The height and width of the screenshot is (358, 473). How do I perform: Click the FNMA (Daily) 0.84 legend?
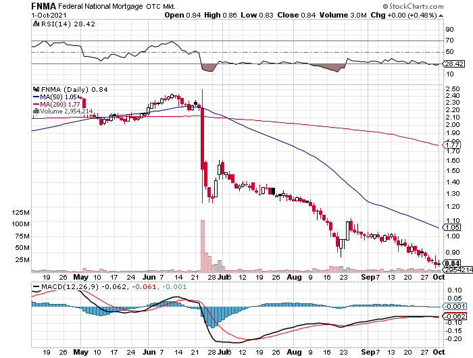(x=74, y=89)
